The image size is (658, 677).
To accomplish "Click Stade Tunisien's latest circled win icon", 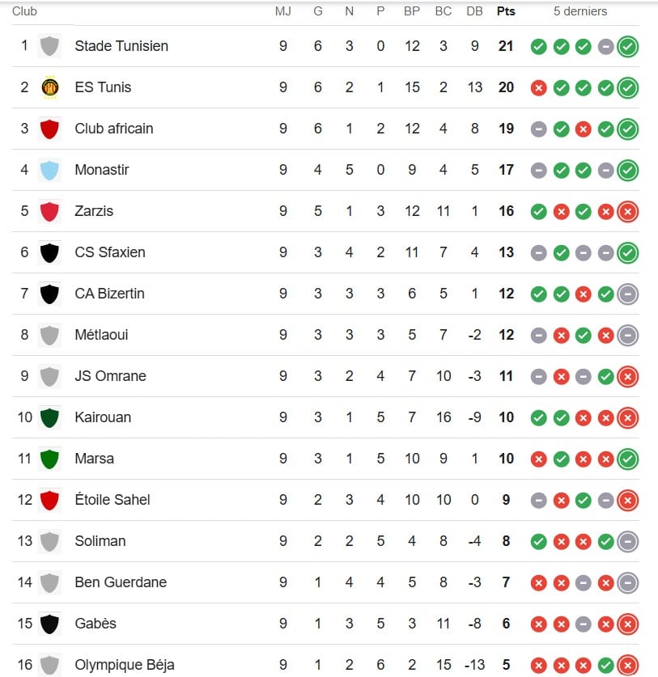I will 627,47.
